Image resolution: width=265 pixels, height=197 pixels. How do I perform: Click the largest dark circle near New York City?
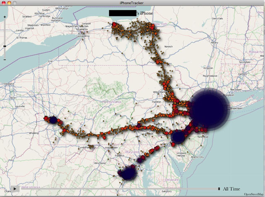point(209,109)
